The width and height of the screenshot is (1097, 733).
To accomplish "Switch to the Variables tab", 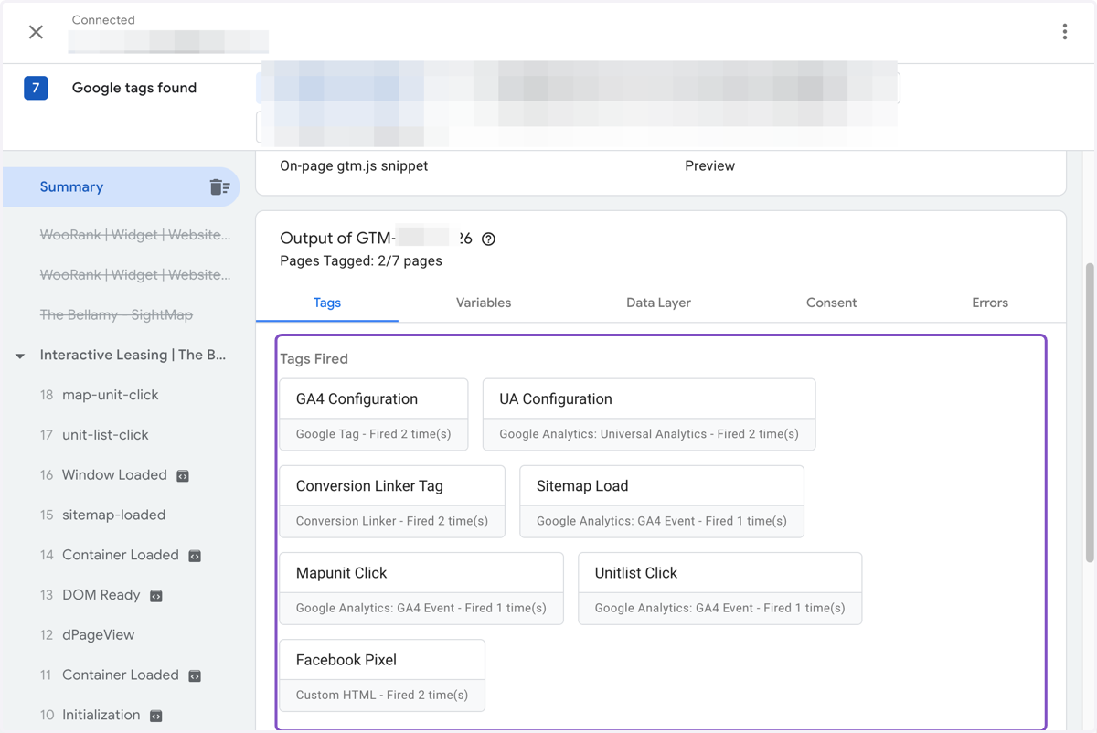I will click(484, 303).
